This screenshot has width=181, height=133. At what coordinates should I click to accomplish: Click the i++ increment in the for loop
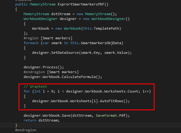tap(146, 91)
